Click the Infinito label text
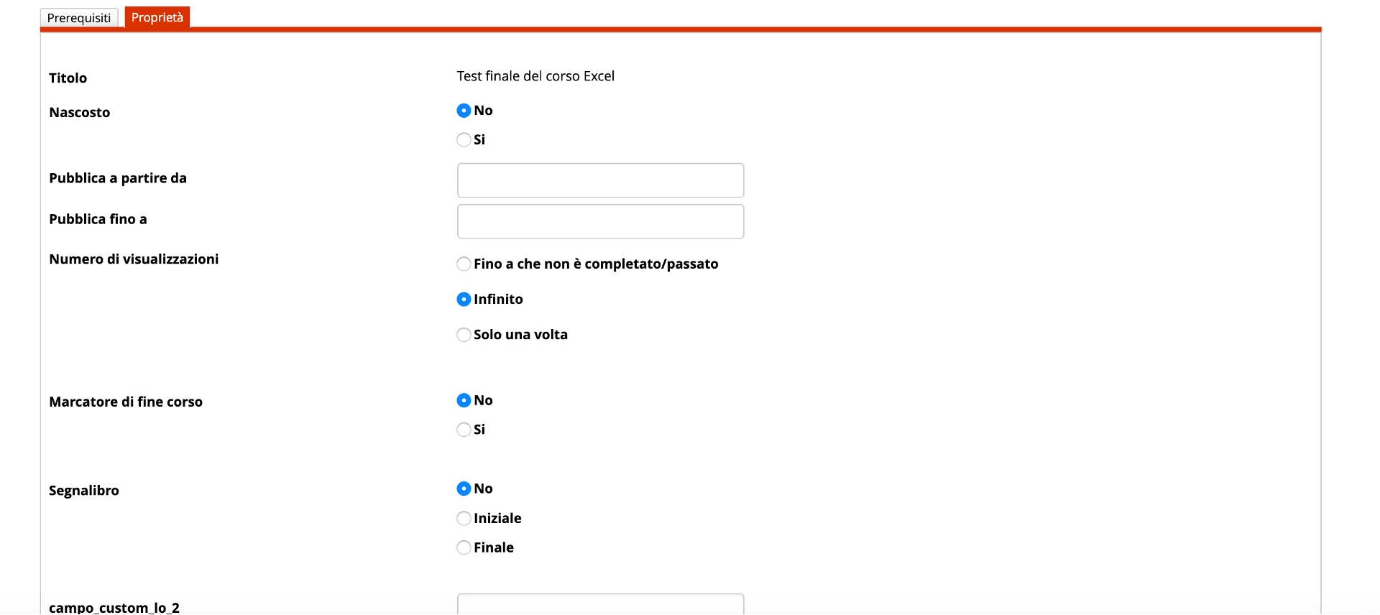1380x615 pixels. (498, 300)
